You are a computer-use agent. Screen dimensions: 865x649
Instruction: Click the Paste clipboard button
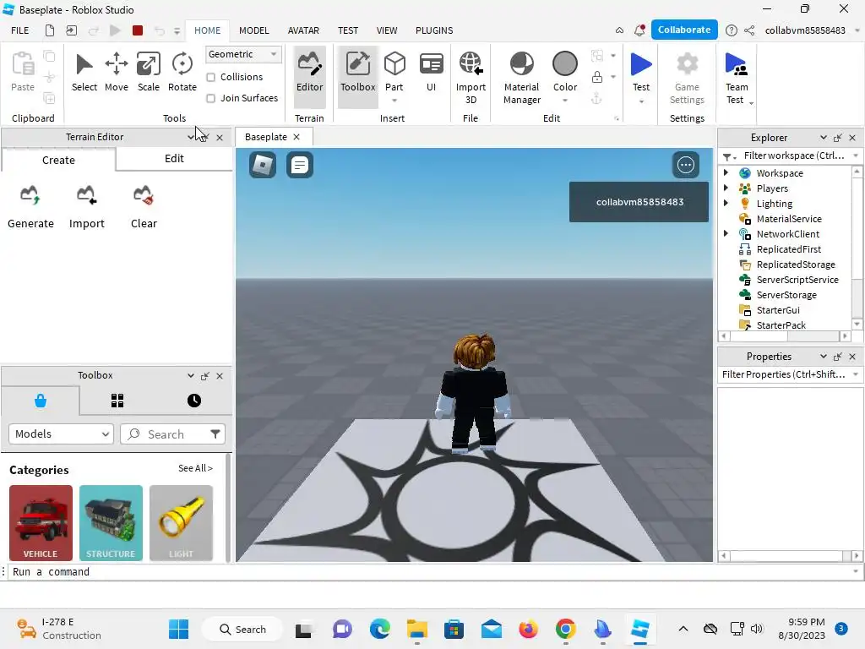click(x=23, y=71)
